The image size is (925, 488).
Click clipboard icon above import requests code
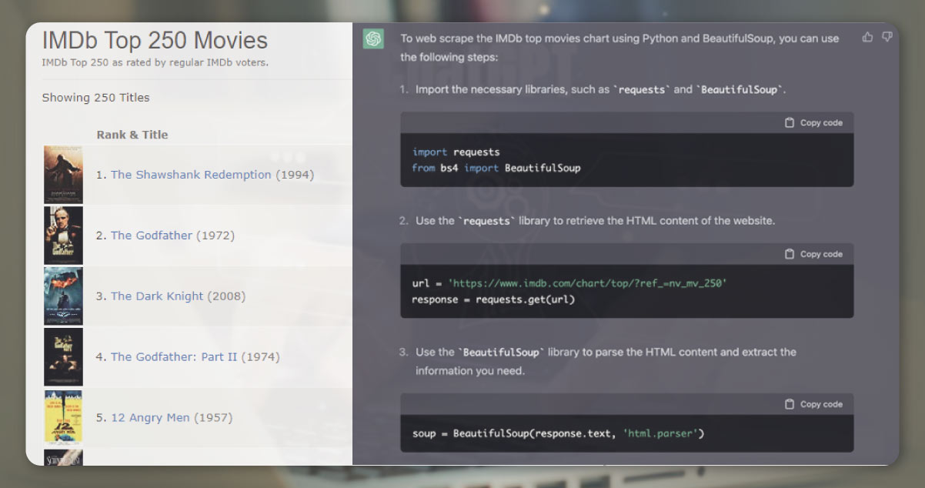pyautogui.click(x=789, y=122)
